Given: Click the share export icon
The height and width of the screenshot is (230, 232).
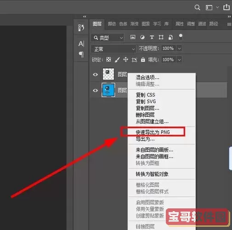Looking at the screenshot, I should tap(226, 7).
